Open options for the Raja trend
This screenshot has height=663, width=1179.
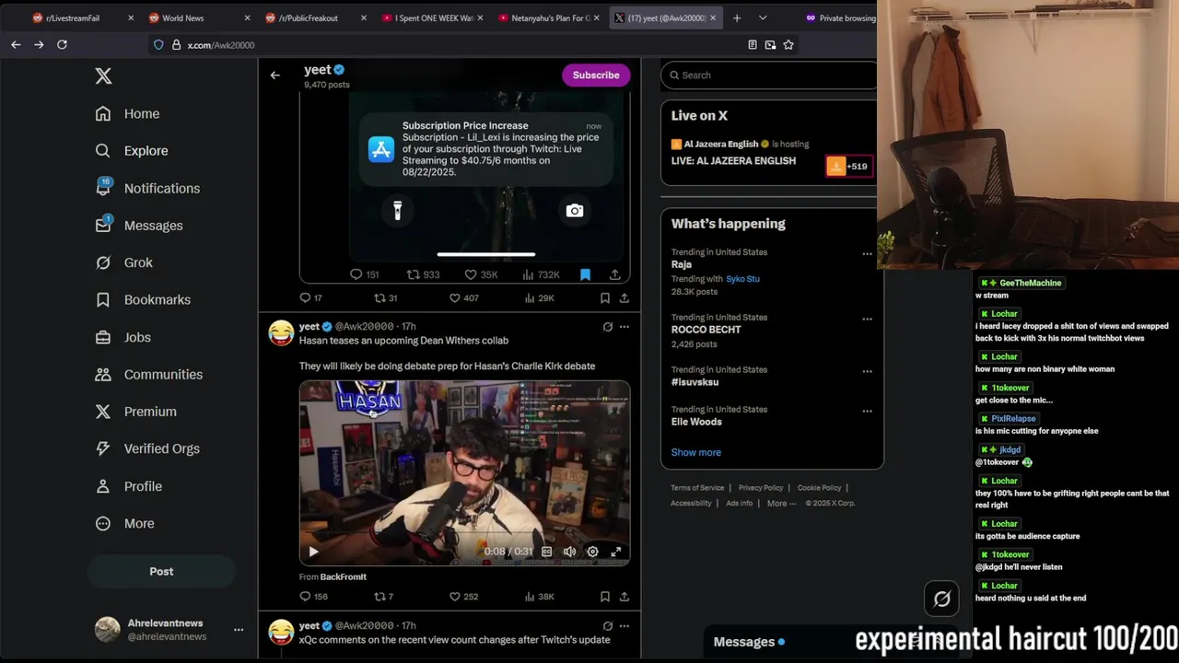[867, 253]
